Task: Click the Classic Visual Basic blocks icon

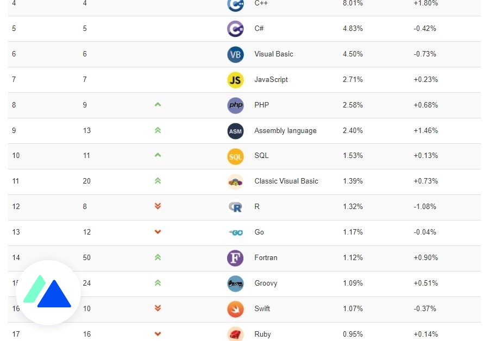Action: 235,182
